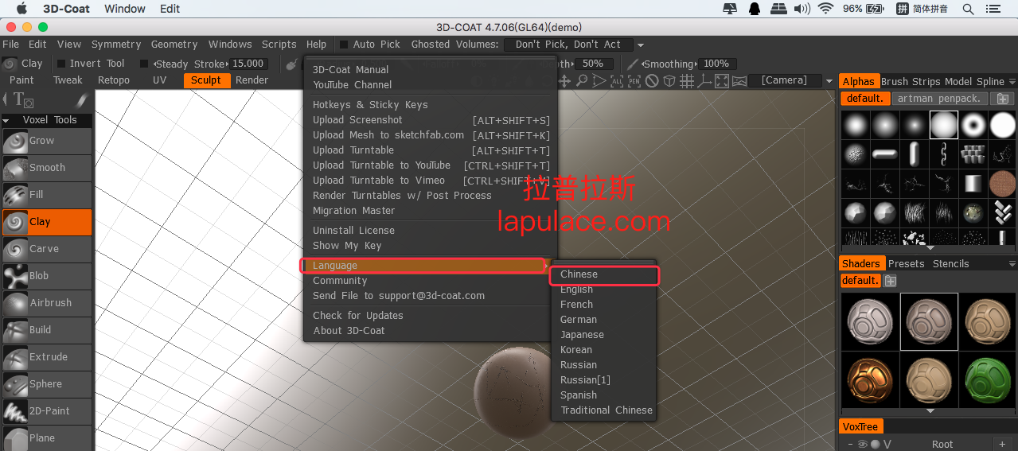Click the ALL toolbar icon
This screenshot has height=451, width=1018.
(x=617, y=81)
